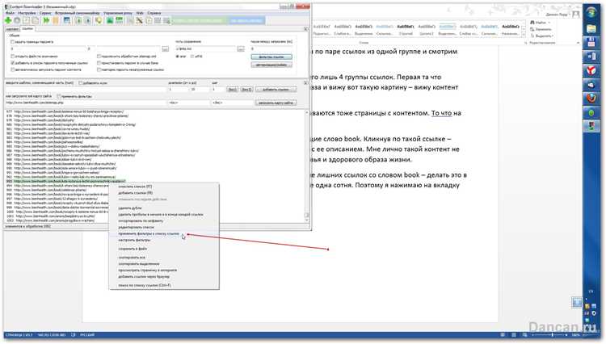Click the crossed tools settings icon
The height and width of the screenshot is (344, 606).
[140, 20]
